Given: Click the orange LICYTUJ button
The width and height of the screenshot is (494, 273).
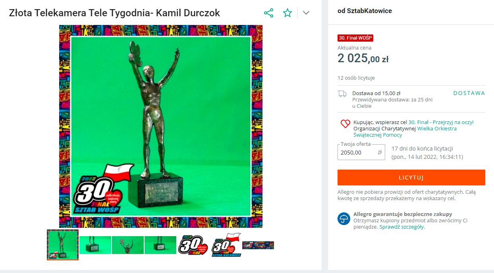Looking at the screenshot, I should coord(411,178).
